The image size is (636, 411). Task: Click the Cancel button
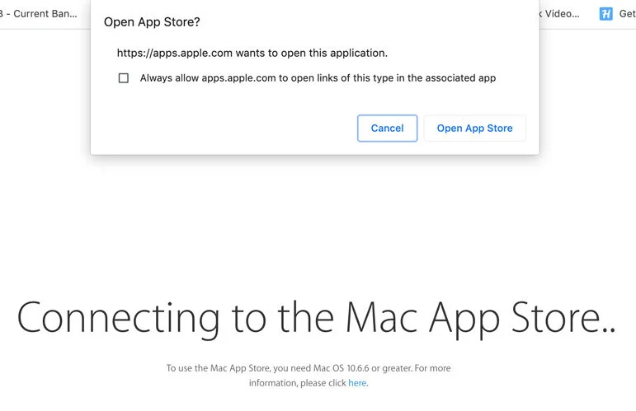pos(387,128)
